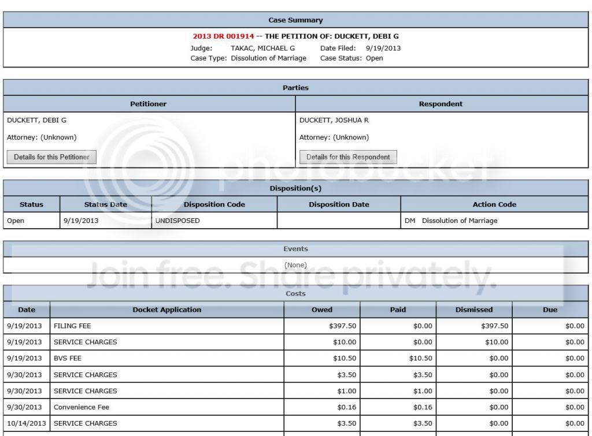Select the Respondent column heading
The height and width of the screenshot is (436, 592).
441,104
